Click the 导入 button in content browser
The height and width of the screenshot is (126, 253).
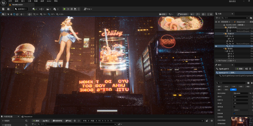coord(46,121)
